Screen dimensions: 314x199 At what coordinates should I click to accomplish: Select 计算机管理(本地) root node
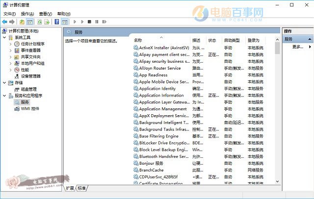point(24,31)
